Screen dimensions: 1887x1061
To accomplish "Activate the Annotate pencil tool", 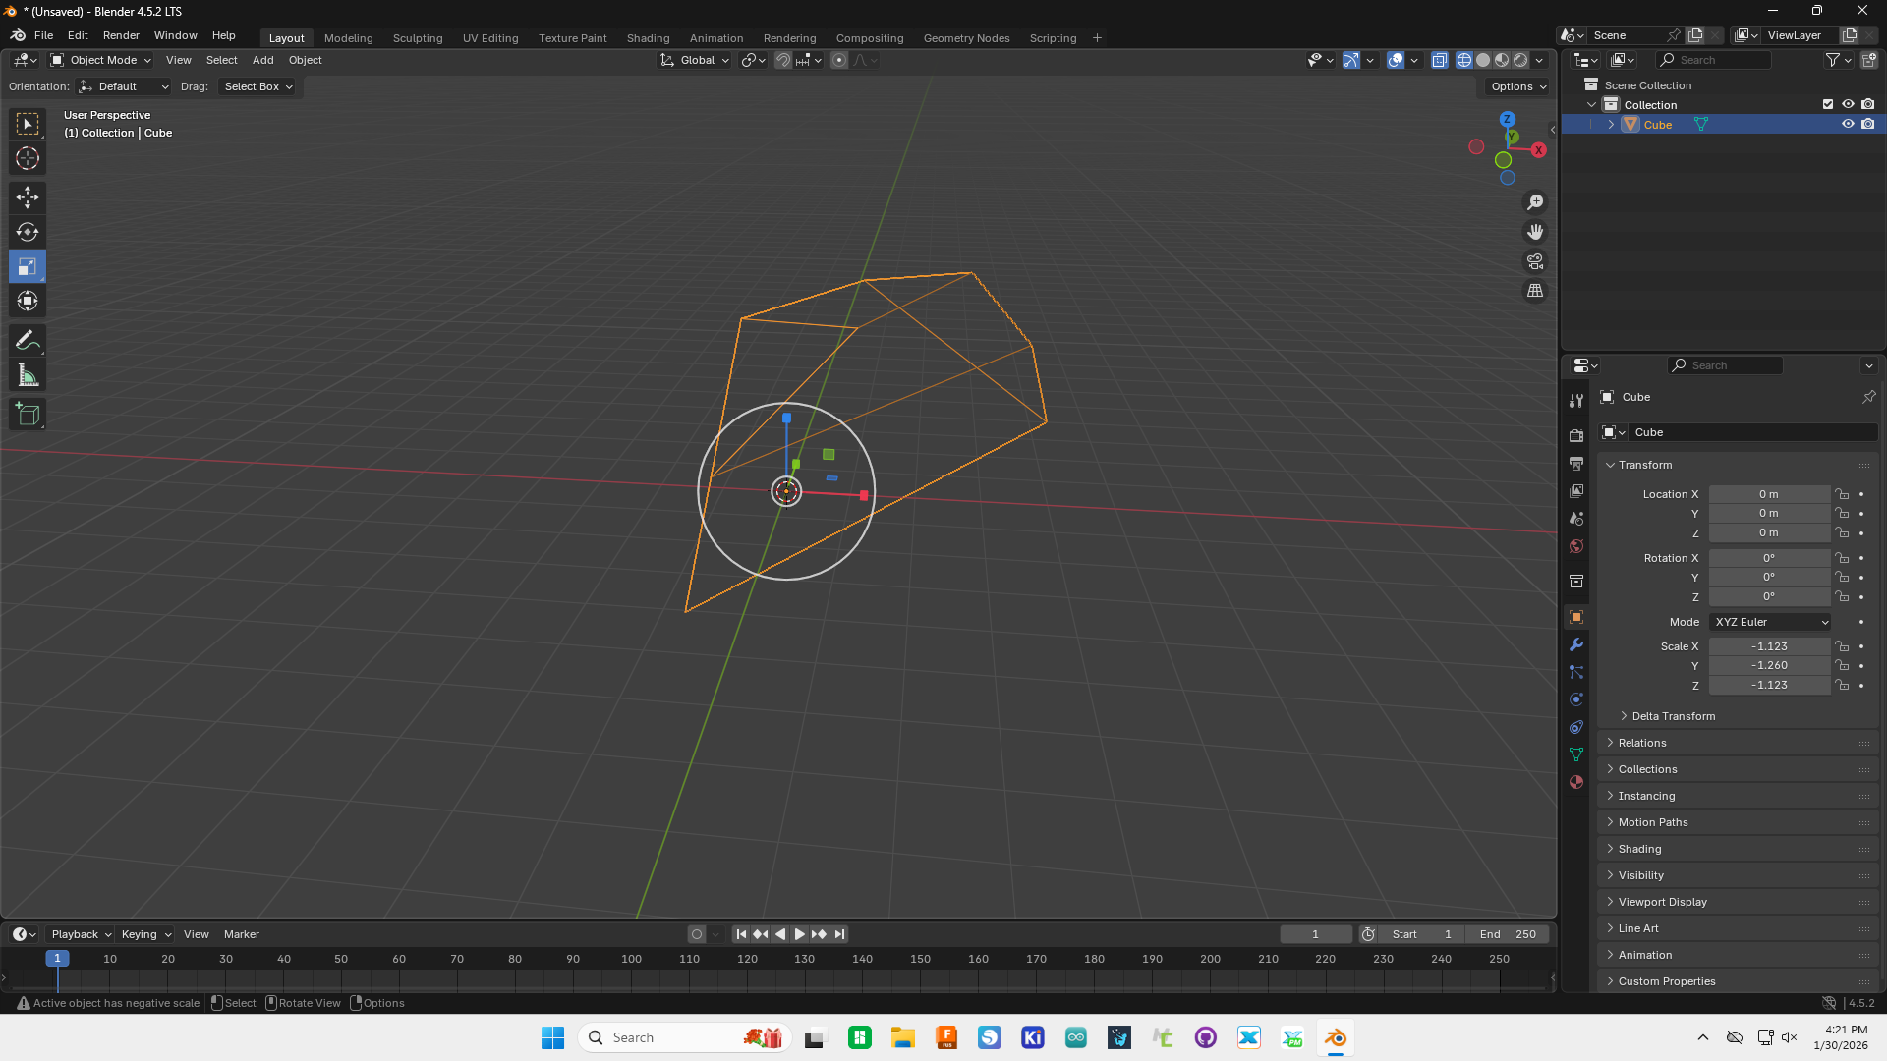I will point(28,341).
